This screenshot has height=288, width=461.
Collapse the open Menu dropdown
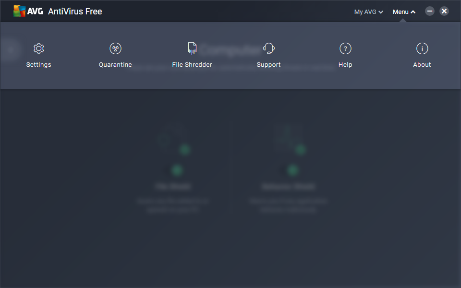(404, 12)
